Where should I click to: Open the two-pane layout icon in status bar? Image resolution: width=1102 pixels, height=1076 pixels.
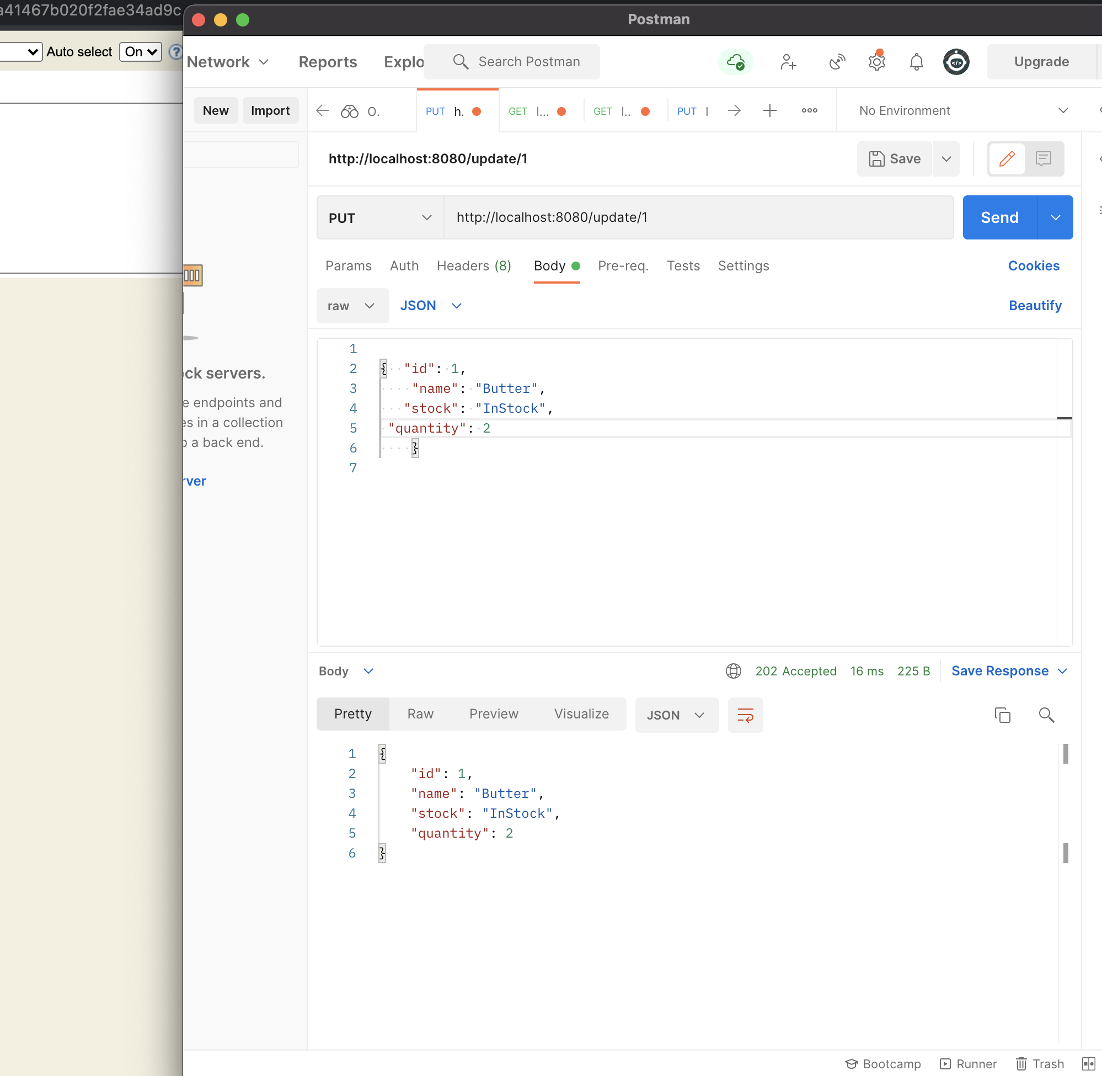pyautogui.click(x=1088, y=1063)
